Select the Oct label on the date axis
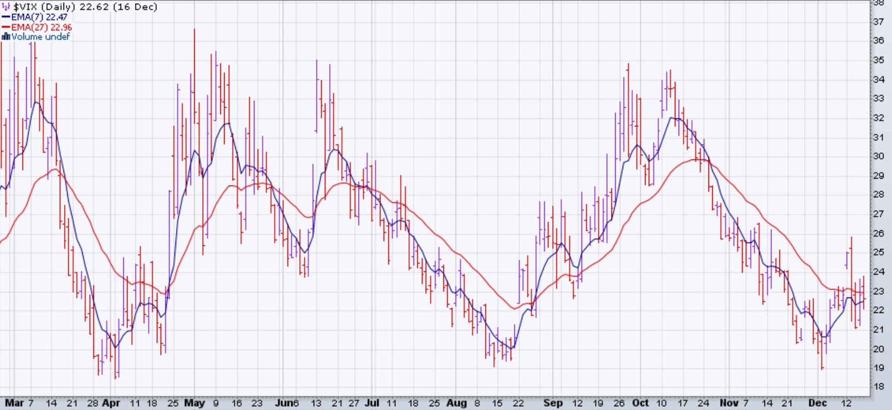Viewport: 892px width, 410px height. [640, 403]
